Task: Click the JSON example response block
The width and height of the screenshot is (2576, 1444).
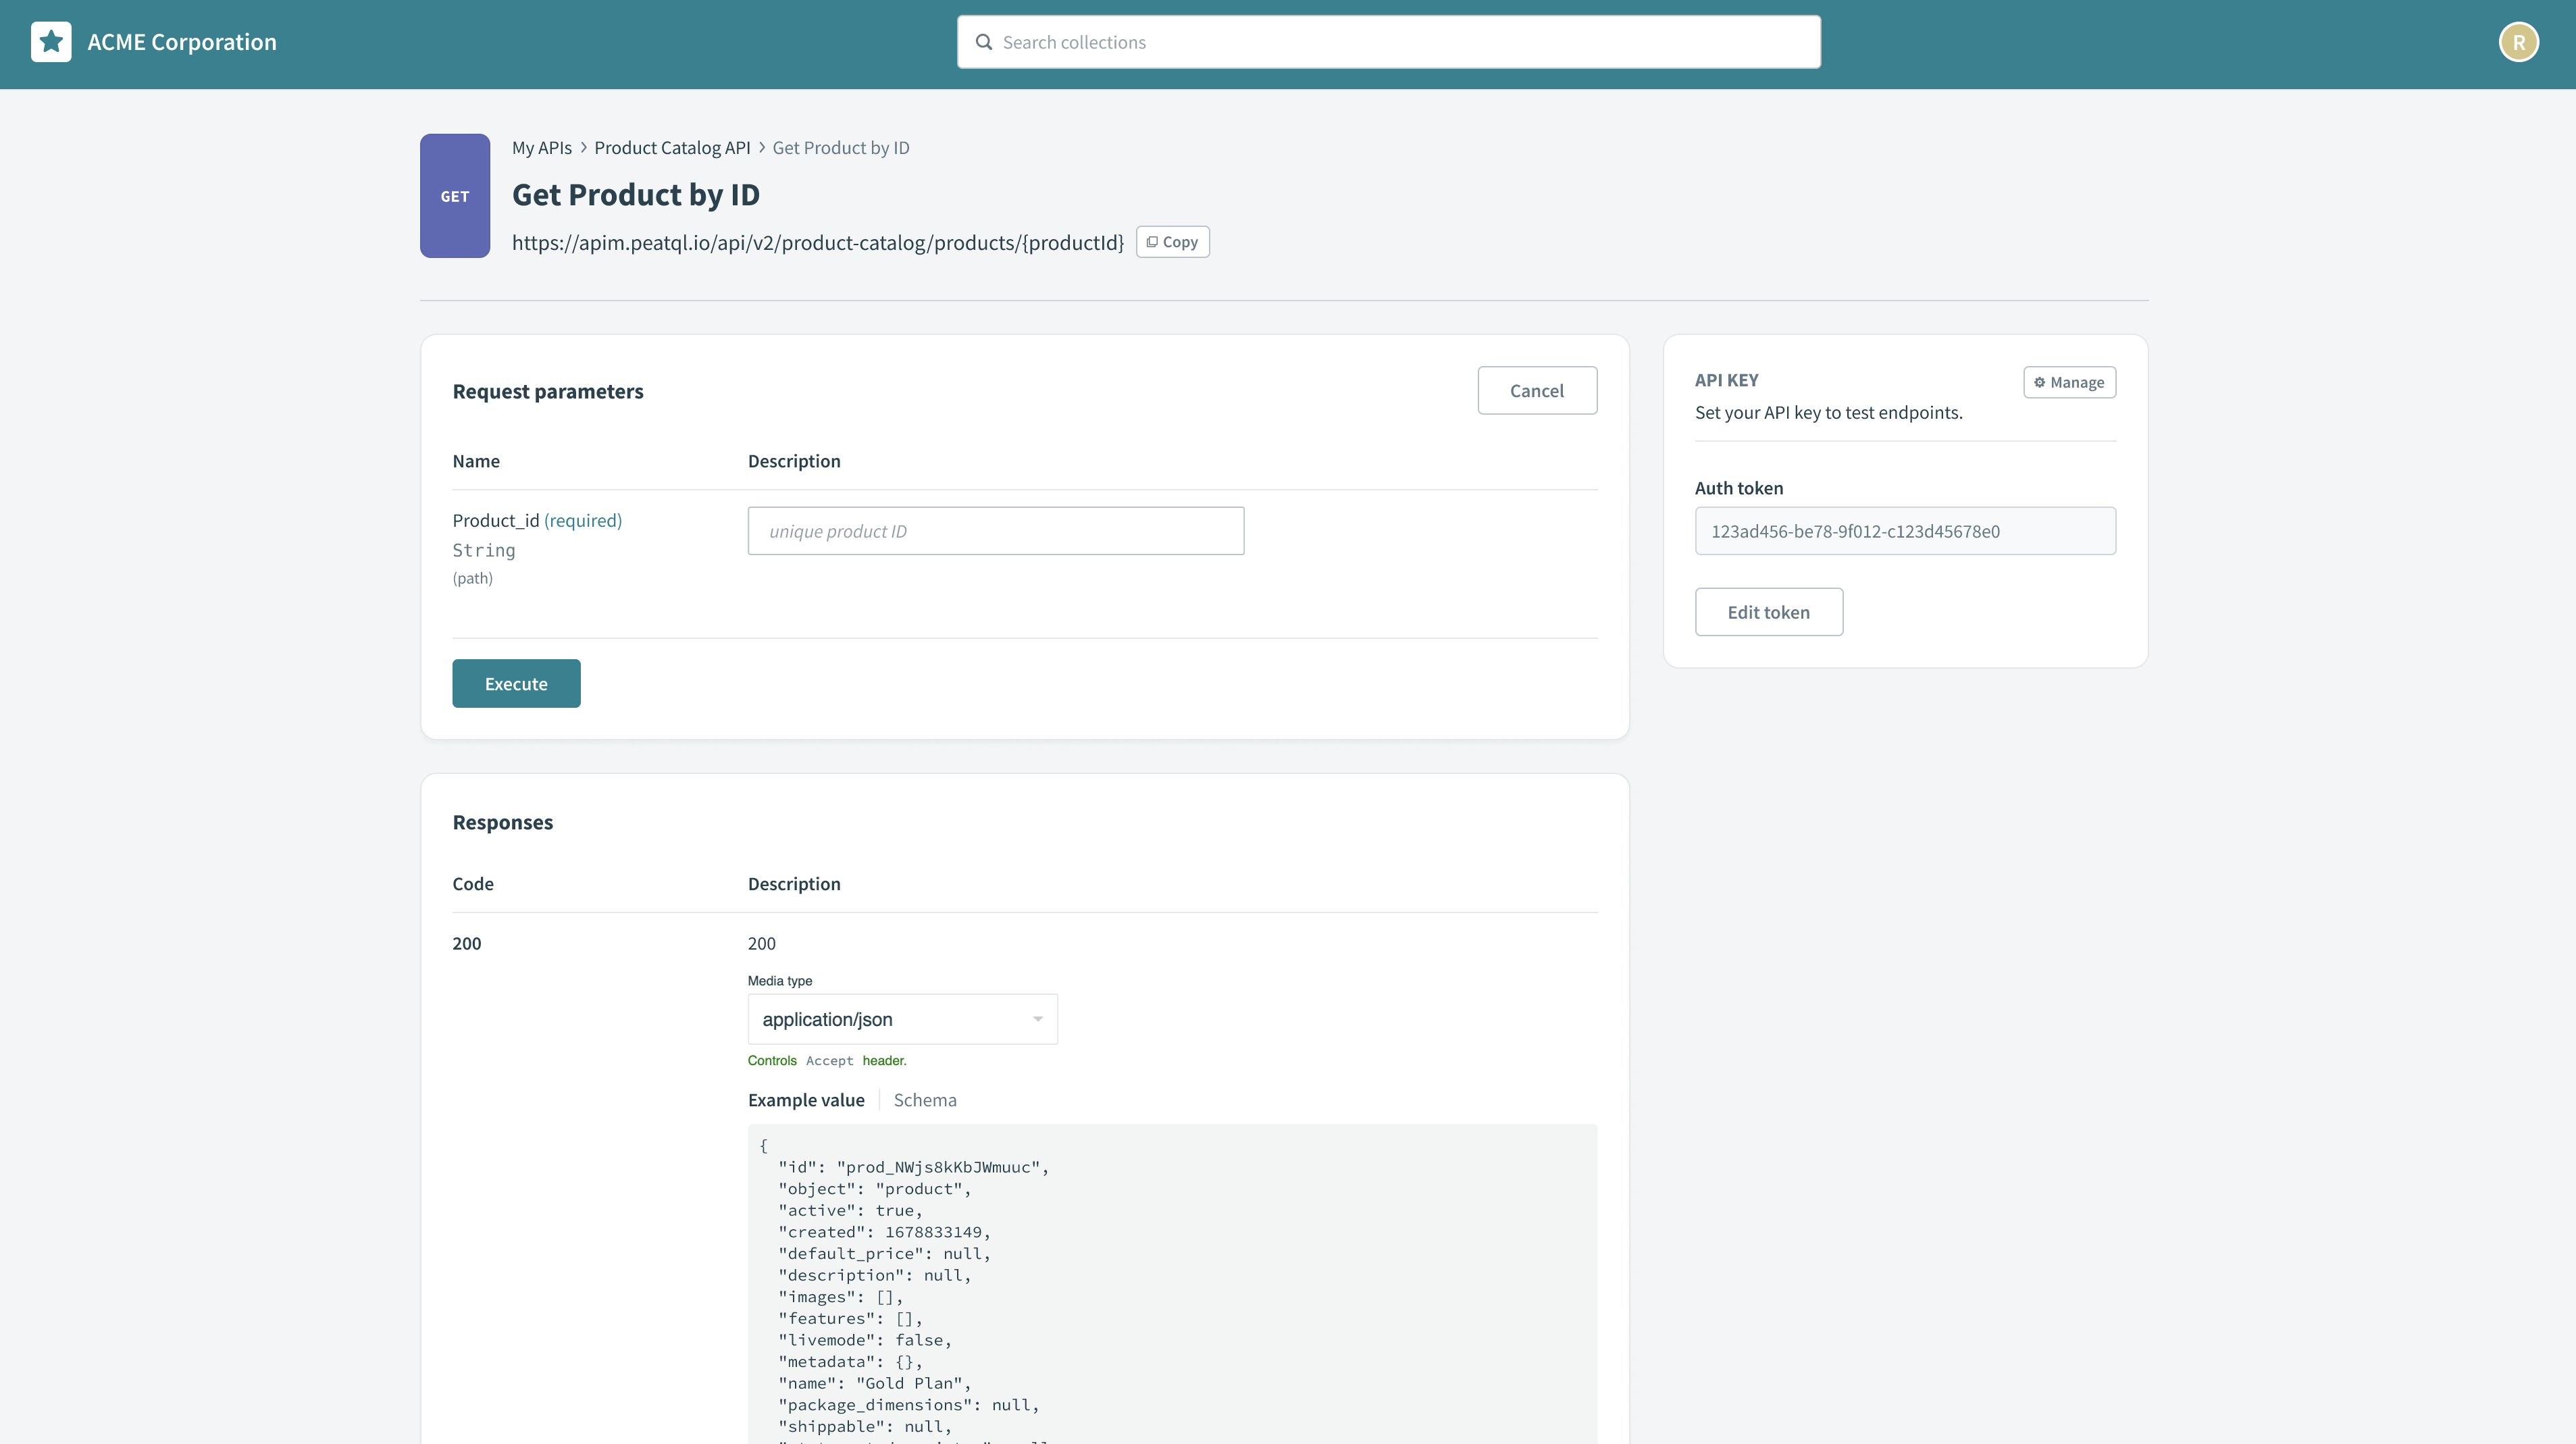Action: tap(1172, 1290)
